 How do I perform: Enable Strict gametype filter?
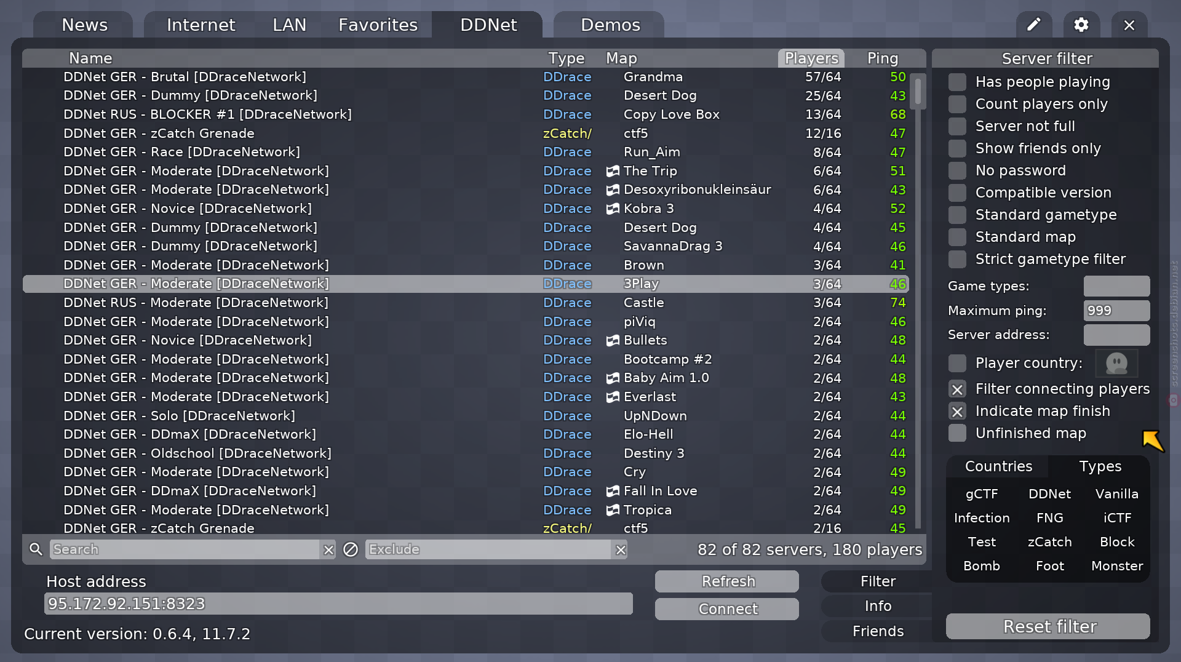click(957, 259)
